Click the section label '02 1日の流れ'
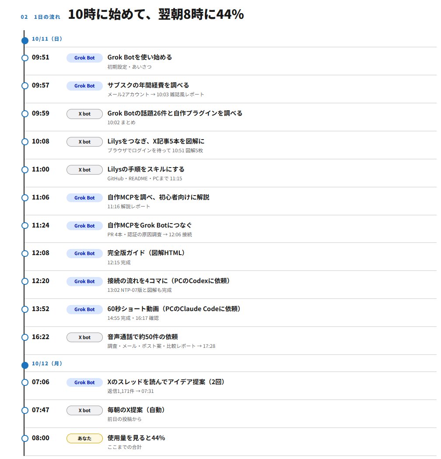 pyautogui.click(x=40, y=17)
